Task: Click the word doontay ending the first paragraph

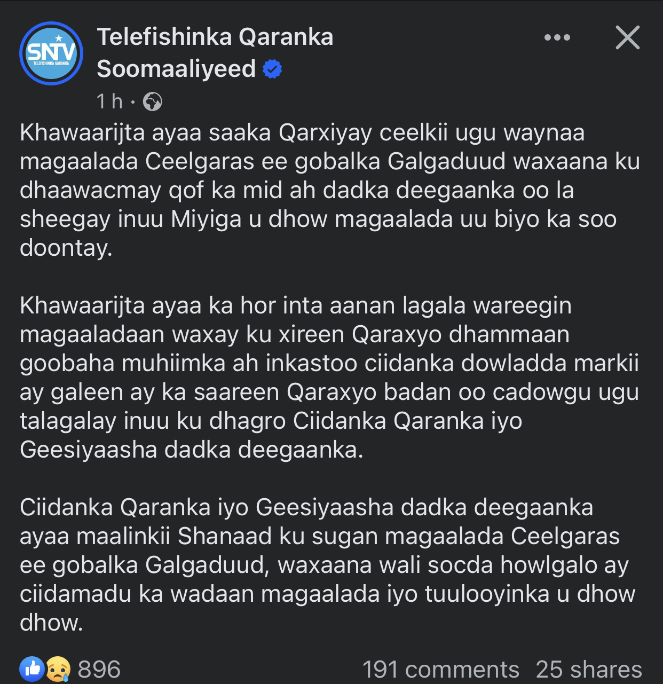Action: (66, 248)
